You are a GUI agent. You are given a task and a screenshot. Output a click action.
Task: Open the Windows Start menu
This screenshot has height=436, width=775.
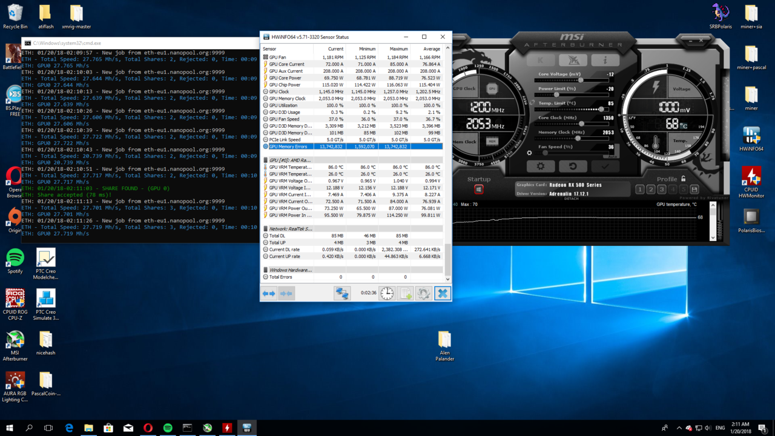(x=9, y=428)
